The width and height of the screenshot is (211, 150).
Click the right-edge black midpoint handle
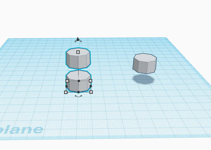pyautogui.click(x=91, y=86)
